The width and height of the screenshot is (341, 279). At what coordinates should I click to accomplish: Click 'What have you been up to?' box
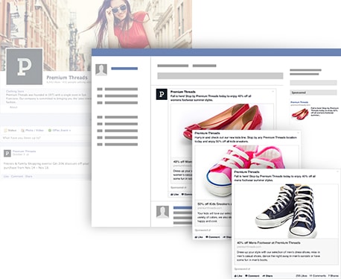[x=46, y=138]
